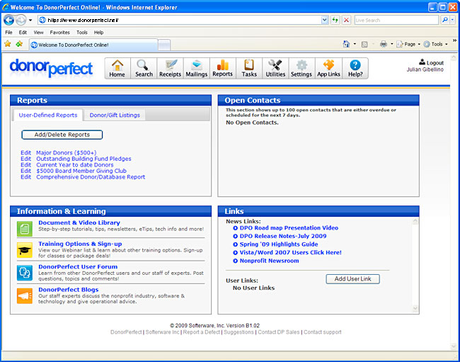The height and width of the screenshot is (362, 460).
Task: Open the IE Tools dropdown menu
Action: pyautogui.click(x=436, y=44)
